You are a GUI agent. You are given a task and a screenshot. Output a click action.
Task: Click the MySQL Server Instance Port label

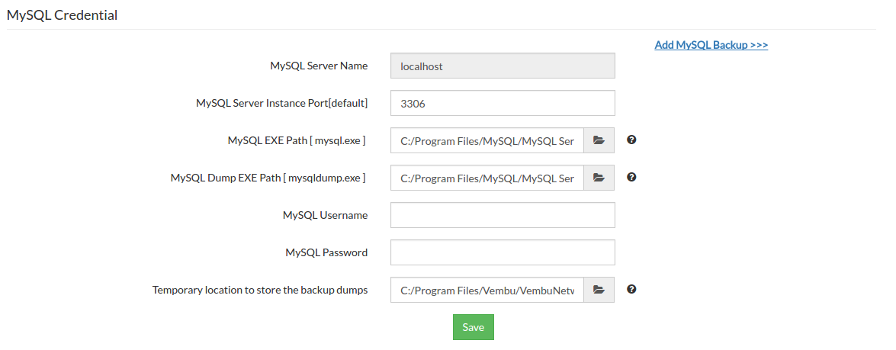(281, 104)
